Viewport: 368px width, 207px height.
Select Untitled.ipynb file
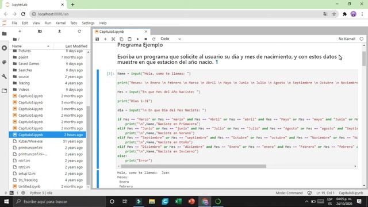[x=48, y=186]
